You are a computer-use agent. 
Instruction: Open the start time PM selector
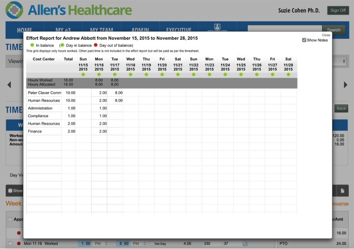point(101,244)
